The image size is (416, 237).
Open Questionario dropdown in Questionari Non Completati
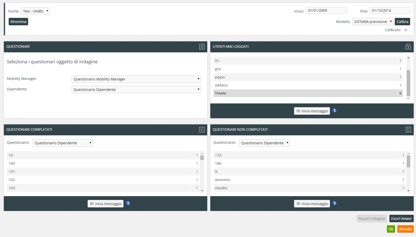[264, 143]
